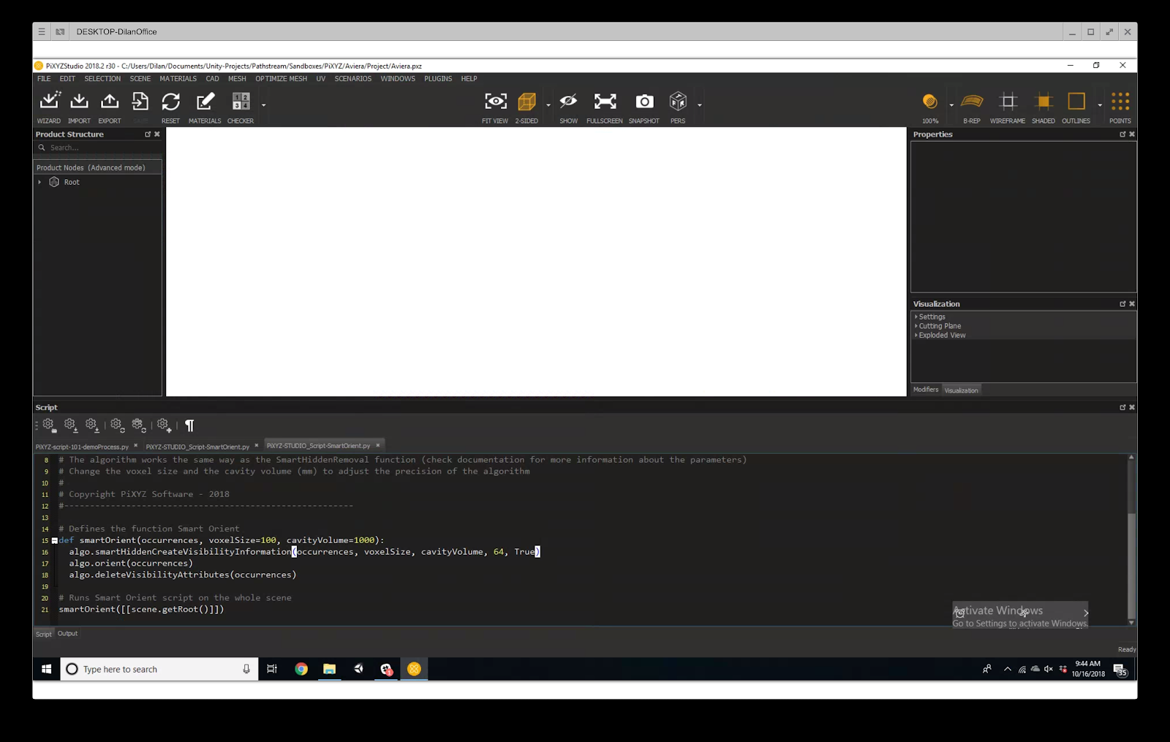Switch to the Modifiers panel tab
1170x742 pixels.
point(925,390)
